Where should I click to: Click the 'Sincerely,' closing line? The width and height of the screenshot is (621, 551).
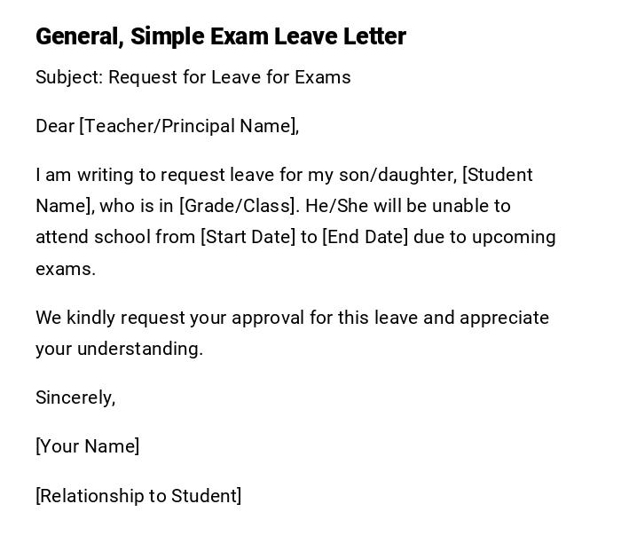pyautogui.click(x=75, y=398)
